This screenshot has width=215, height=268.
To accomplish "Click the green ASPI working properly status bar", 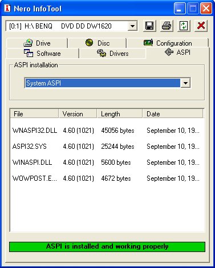I will click(x=107, y=247).
